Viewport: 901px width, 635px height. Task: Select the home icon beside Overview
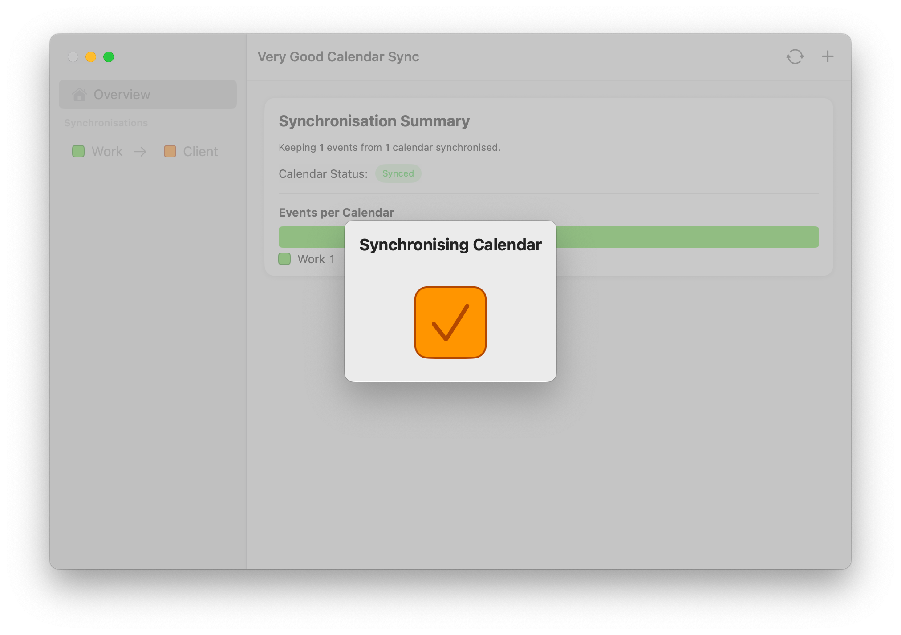tap(80, 94)
